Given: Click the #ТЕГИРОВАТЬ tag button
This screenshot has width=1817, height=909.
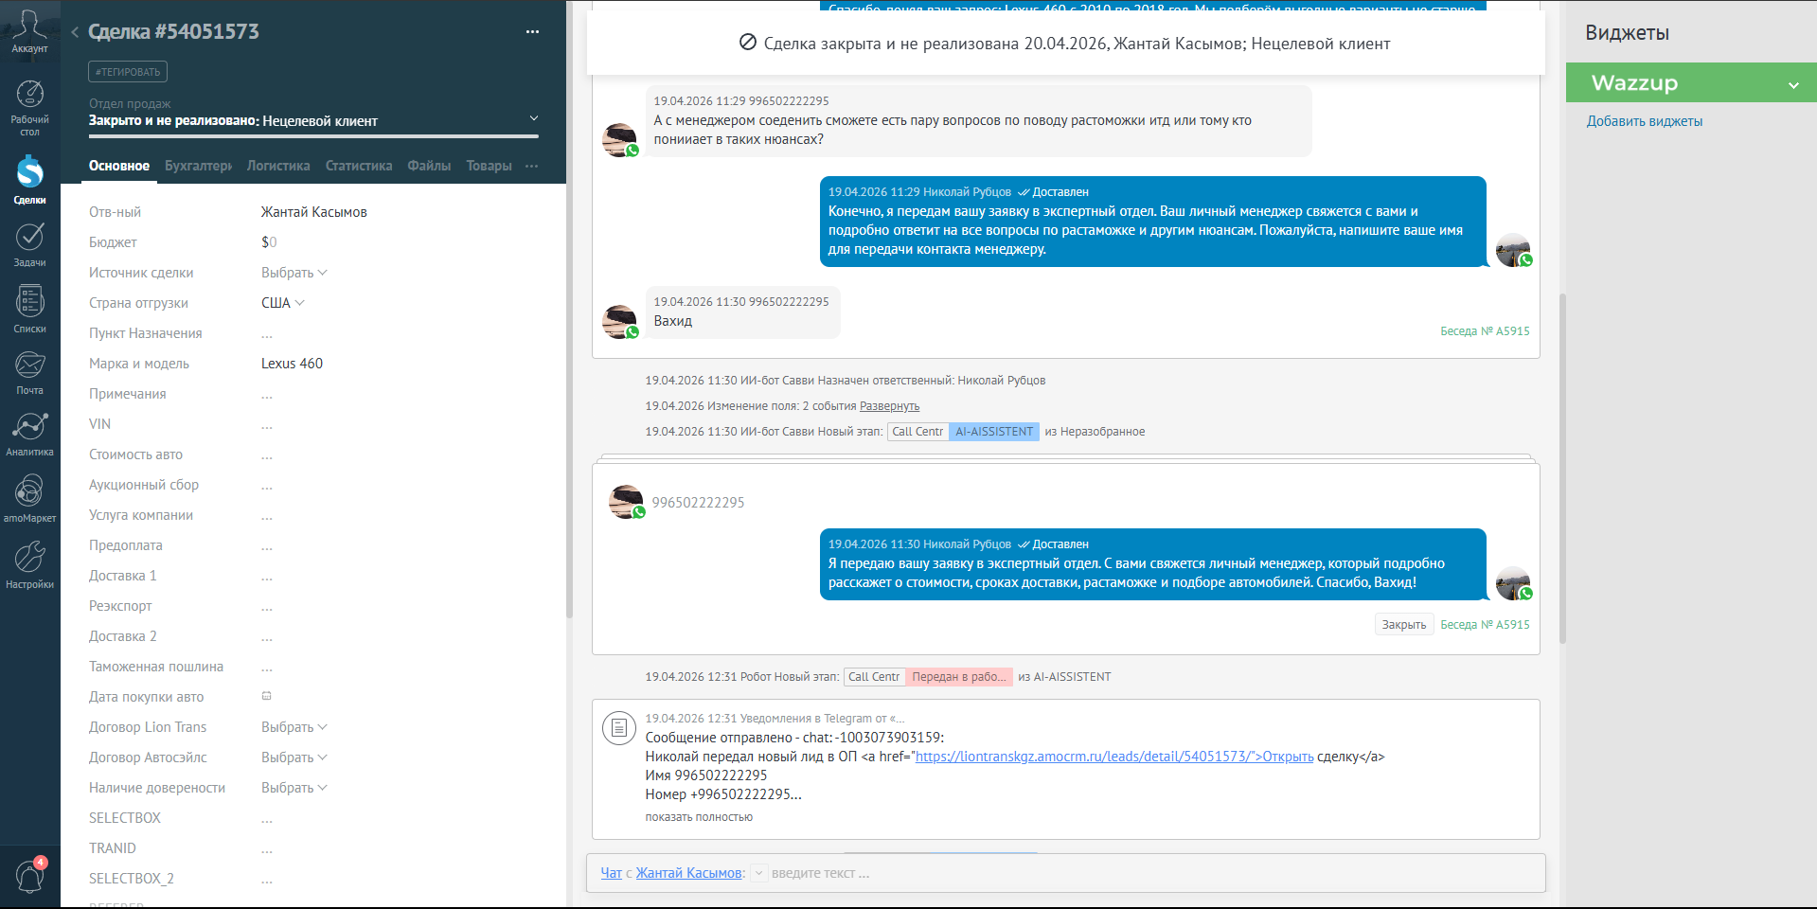Looking at the screenshot, I should [128, 72].
